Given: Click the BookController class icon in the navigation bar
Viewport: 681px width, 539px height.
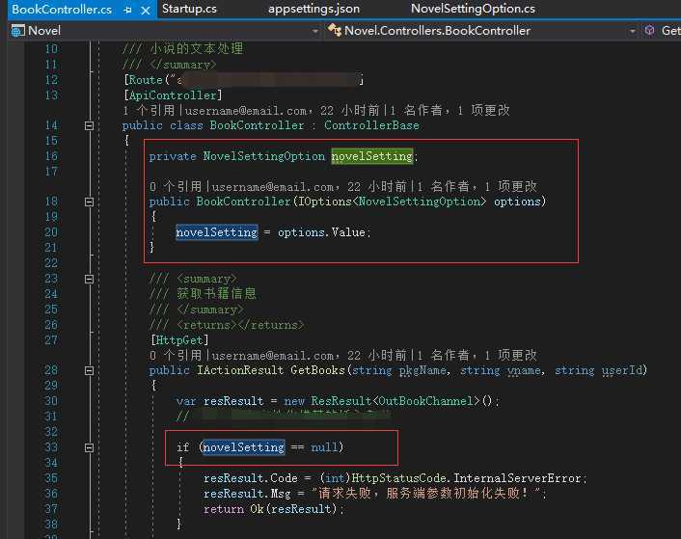Looking at the screenshot, I should [x=335, y=30].
